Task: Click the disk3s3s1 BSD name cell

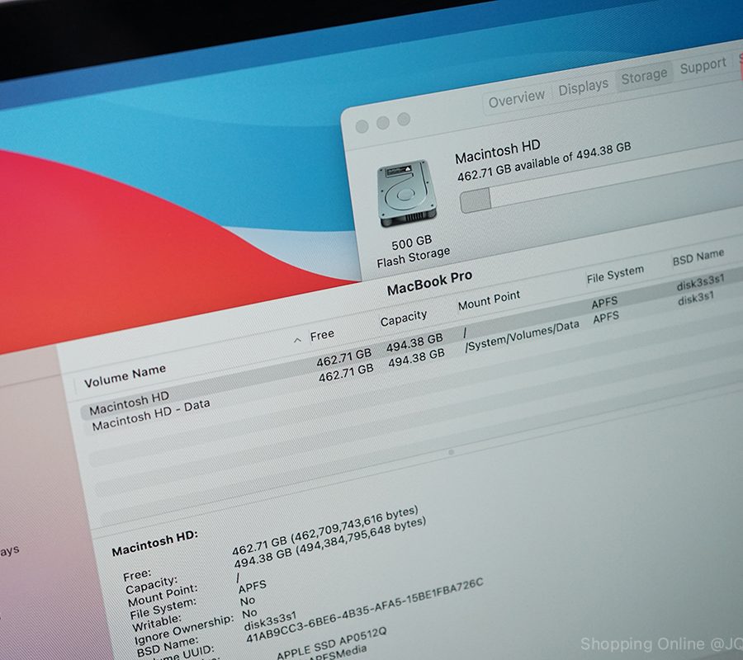Action: 700,283
